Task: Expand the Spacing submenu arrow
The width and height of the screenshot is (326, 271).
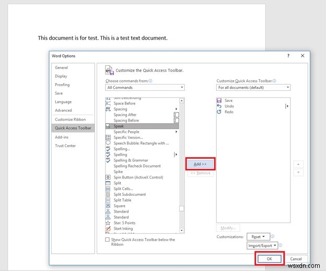Action: (176, 109)
